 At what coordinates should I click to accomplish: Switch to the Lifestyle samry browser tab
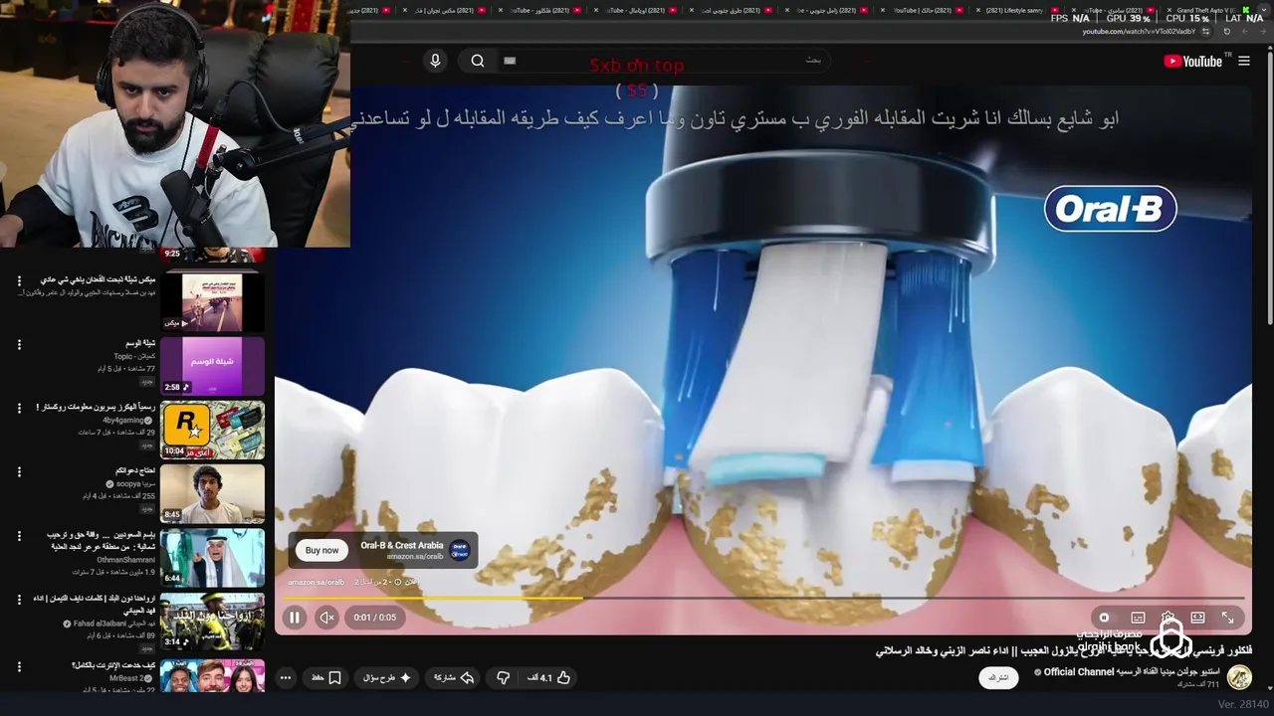point(1013,10)
